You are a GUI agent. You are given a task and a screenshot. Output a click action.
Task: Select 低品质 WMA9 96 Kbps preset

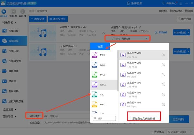click(x=144, y=104)
